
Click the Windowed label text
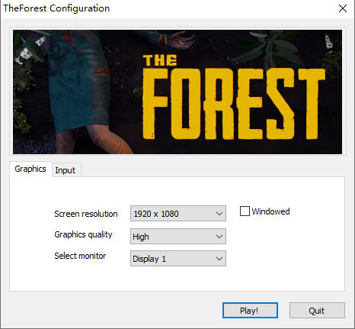(x=270, y=211)
